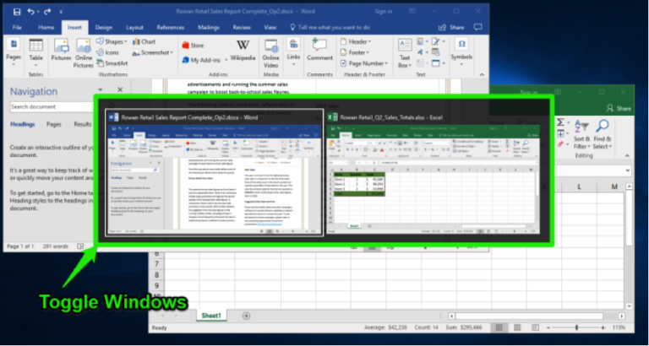Click the new sheet plus icon in Excel
This screenshot has height=346, width=649.
click(x=246, y=316)
